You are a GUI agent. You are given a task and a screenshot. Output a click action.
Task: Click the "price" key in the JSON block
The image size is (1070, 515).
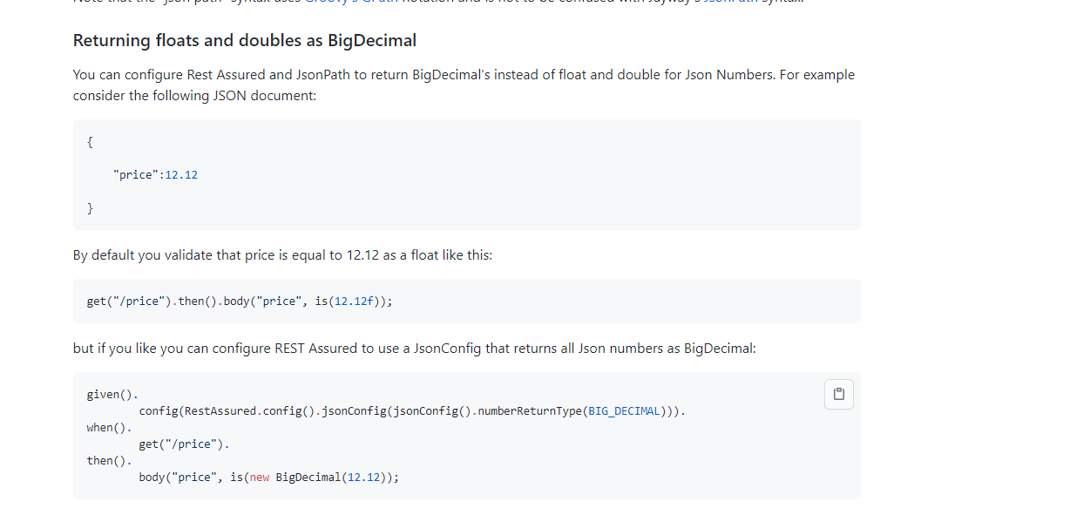(135, 175)
